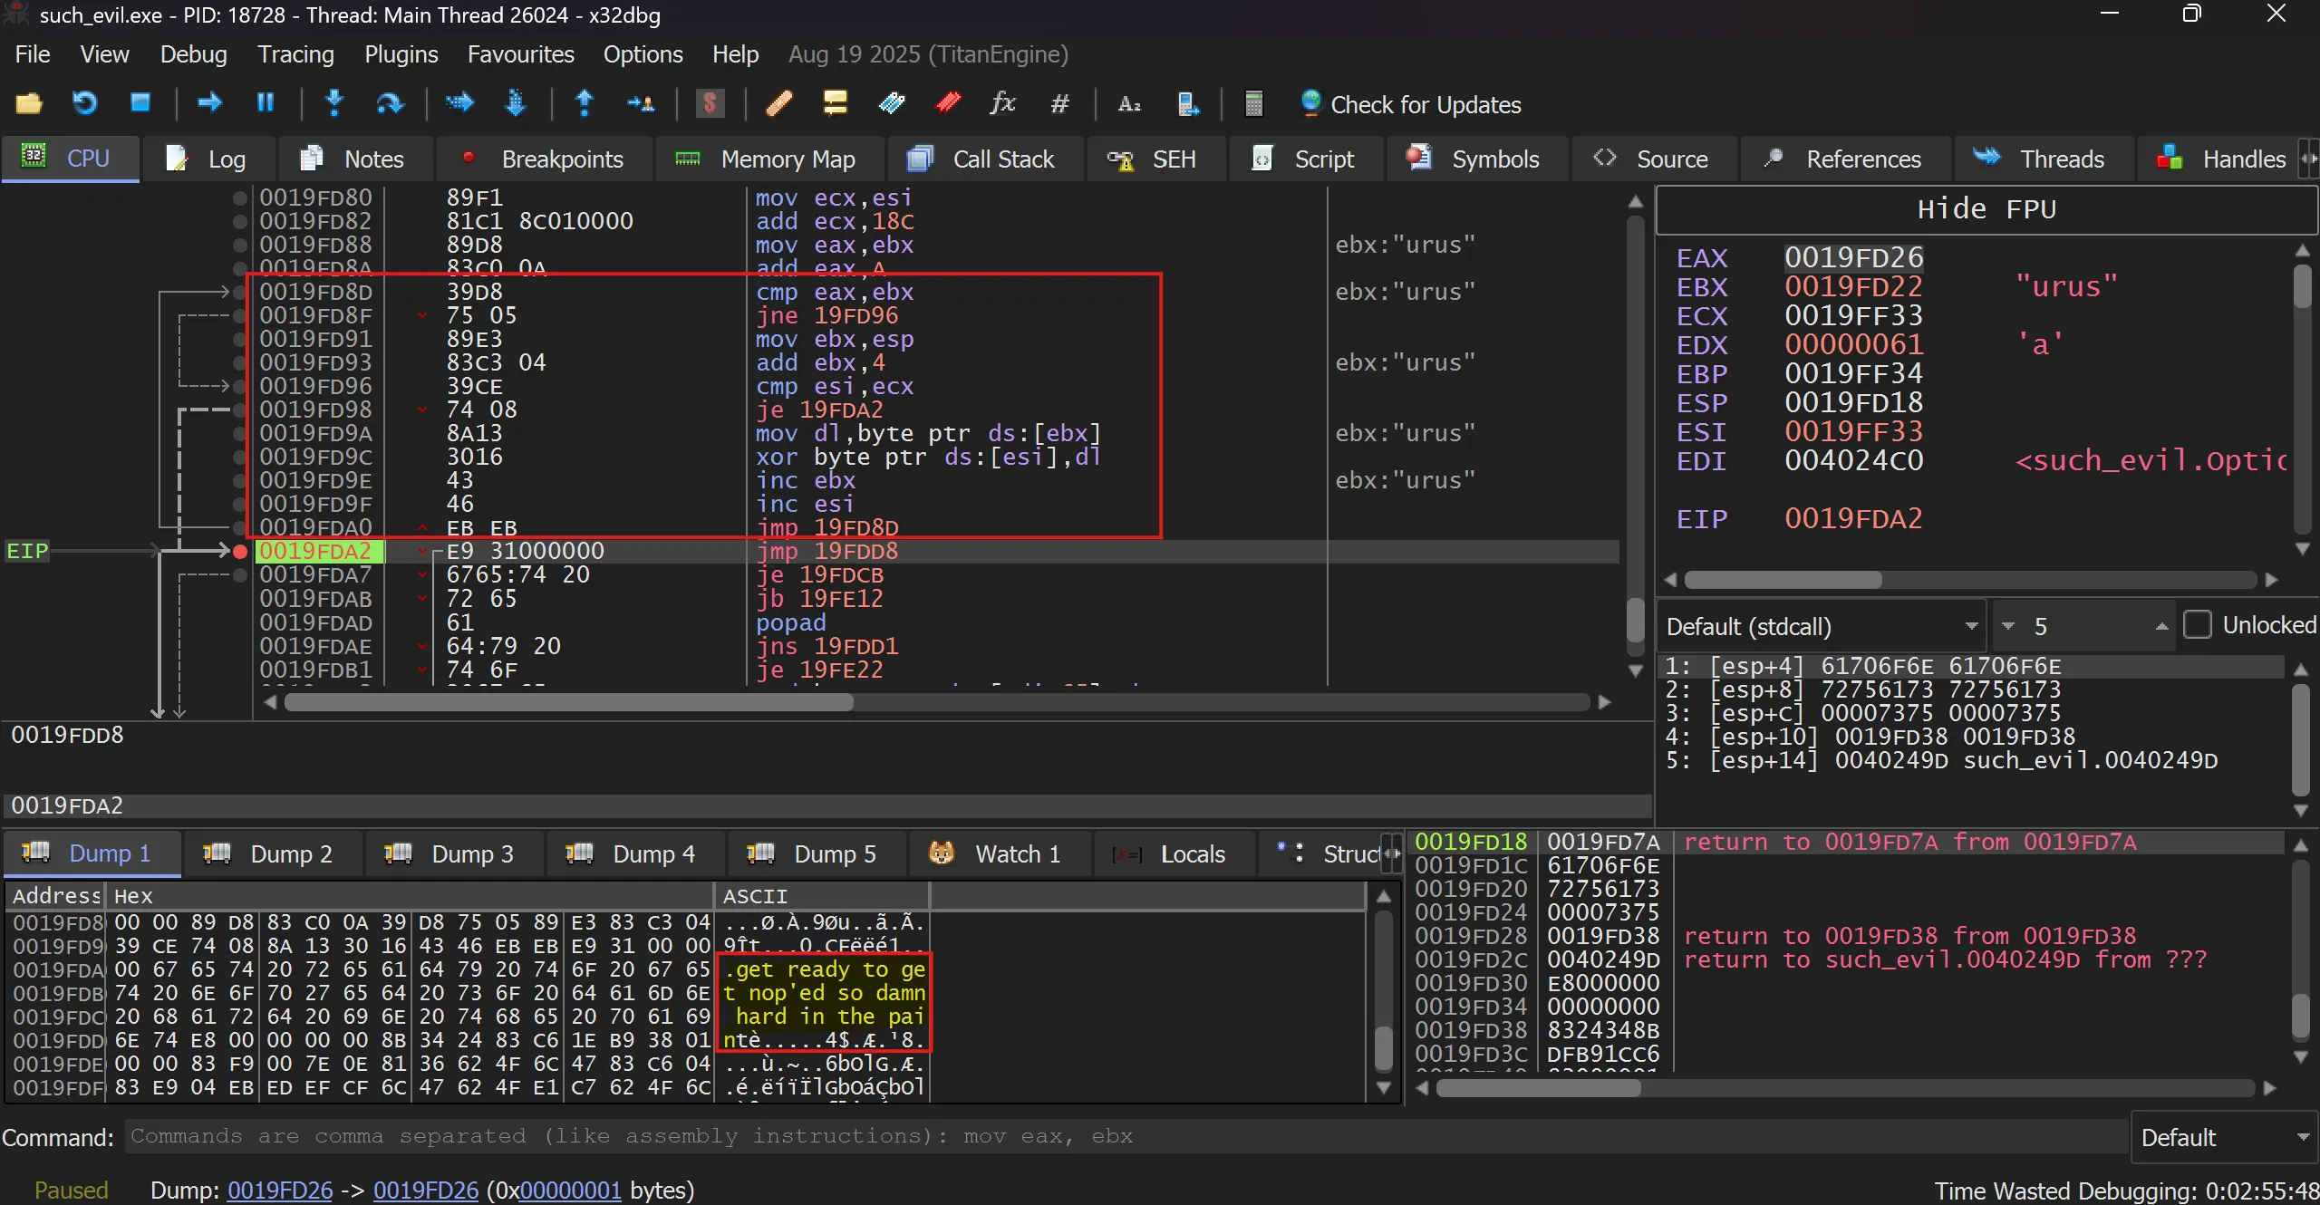Image resolution: width=2320 pixels, height=1205 pixels.
Task: Click the Hide FPU button
Action: click(1986, 209)
